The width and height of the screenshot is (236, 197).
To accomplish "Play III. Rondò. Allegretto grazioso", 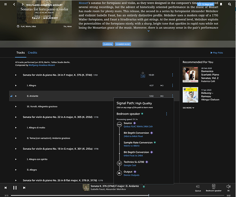I will (16, 106).
